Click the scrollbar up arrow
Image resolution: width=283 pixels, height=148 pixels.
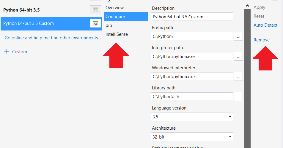pyautogui.click(x=247, y=6)
